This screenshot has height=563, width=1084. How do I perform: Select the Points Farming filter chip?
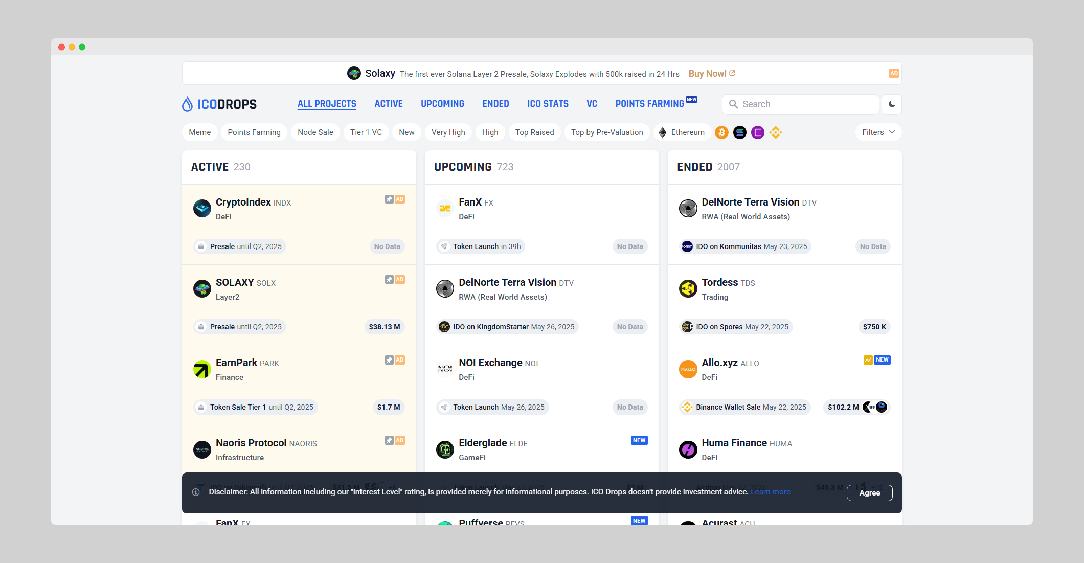pyautogui.click(x=254, y=132)
